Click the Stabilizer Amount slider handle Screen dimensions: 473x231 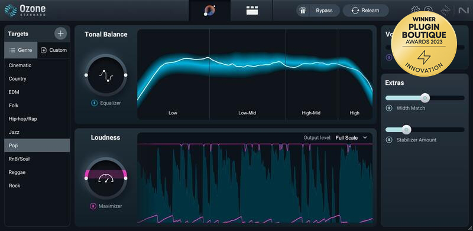tap(406, 130)
